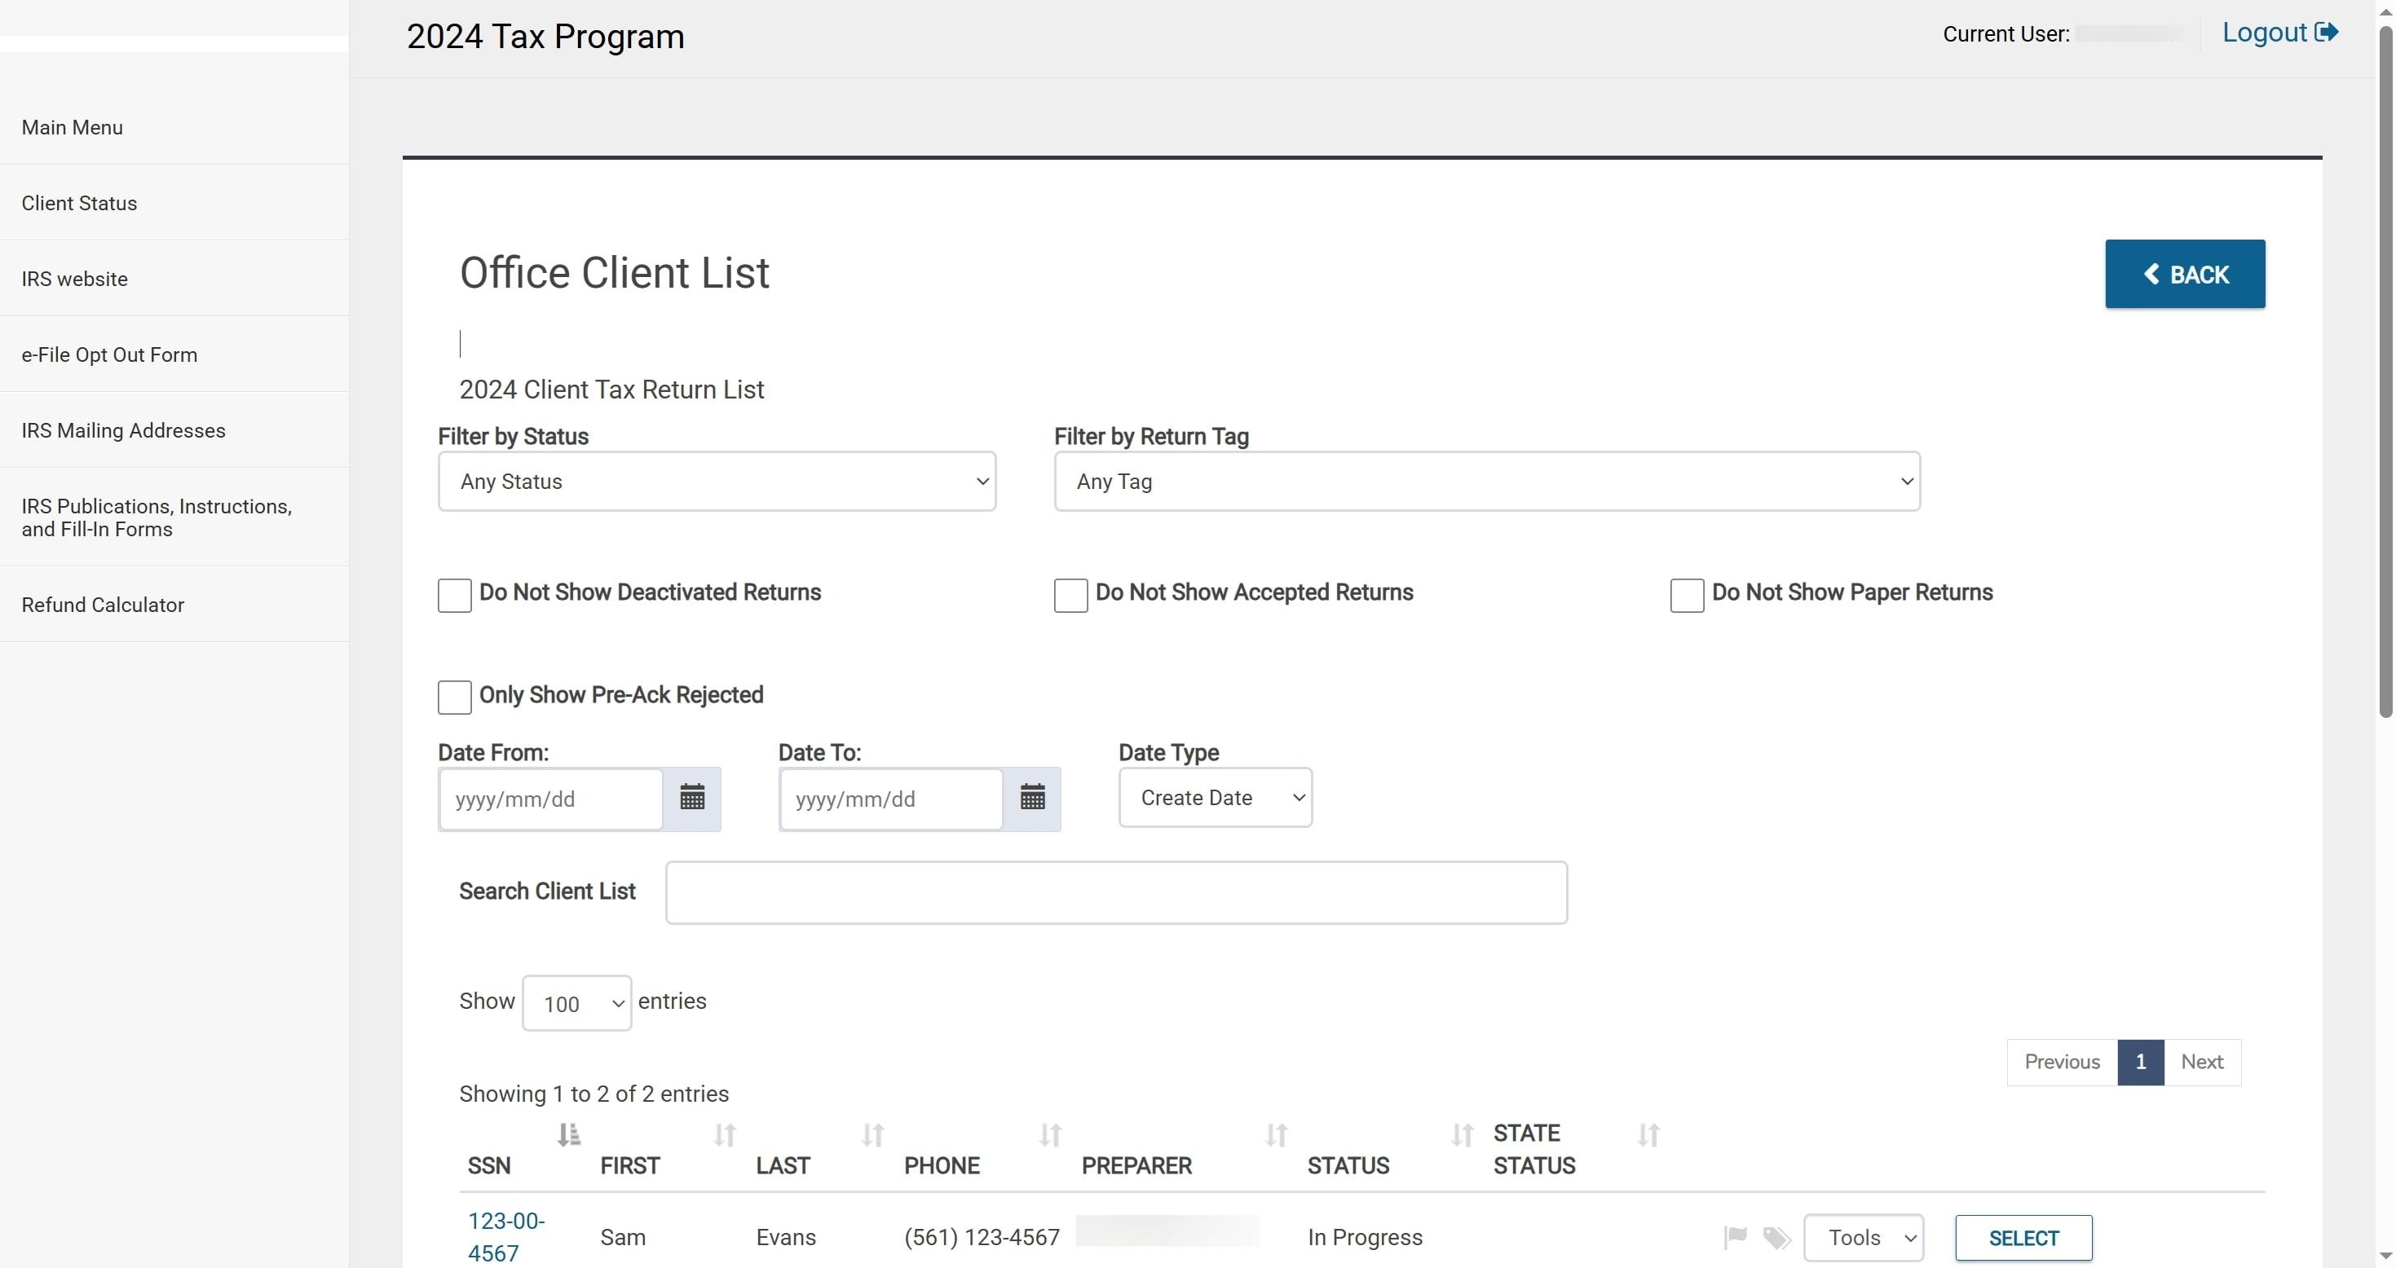Sort by the FIRST column sort icon

coord(725,1134)
